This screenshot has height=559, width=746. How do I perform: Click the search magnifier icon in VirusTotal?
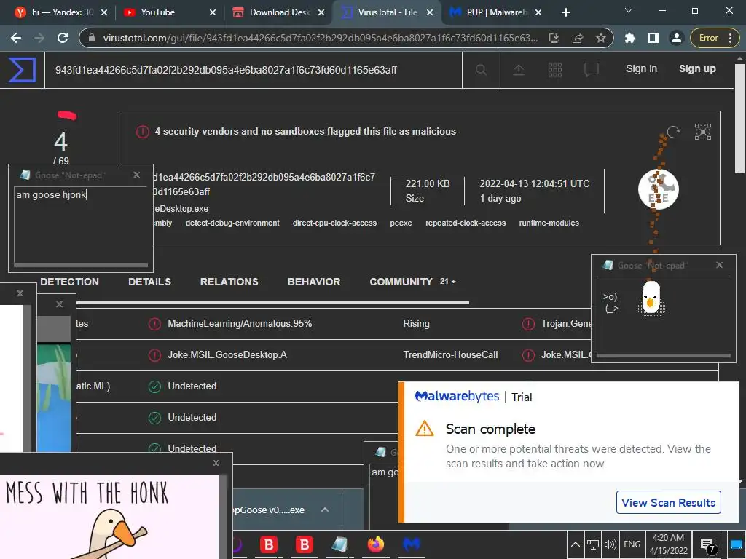[x=481, y=70]
